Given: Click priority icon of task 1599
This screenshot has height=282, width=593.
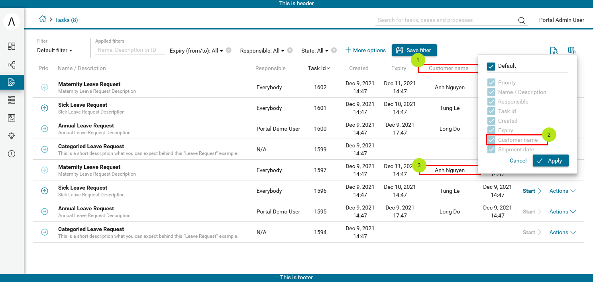Looking at the screenshot, I should (45, 149).
